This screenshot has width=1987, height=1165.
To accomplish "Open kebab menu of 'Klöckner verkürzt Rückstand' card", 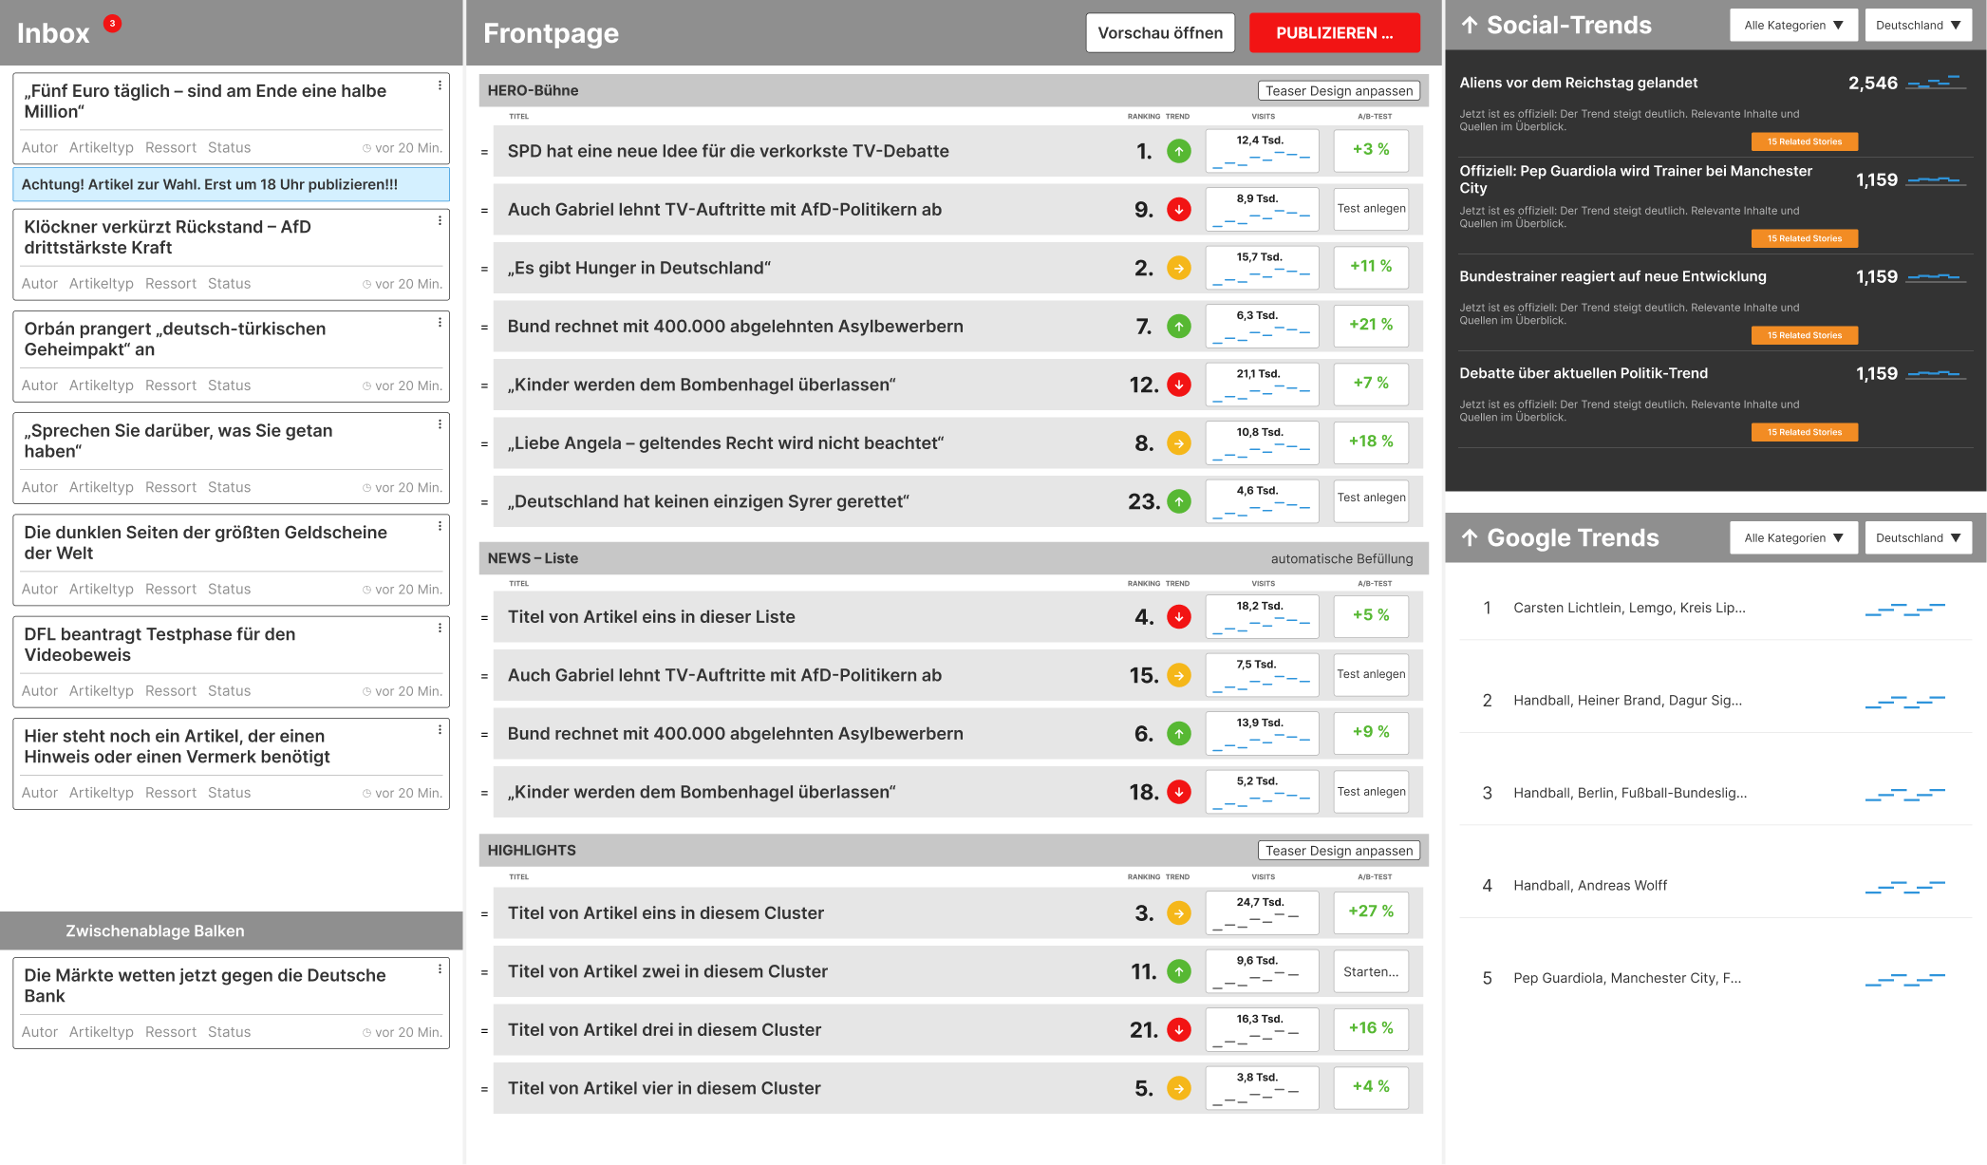I will tap(440, 221).
